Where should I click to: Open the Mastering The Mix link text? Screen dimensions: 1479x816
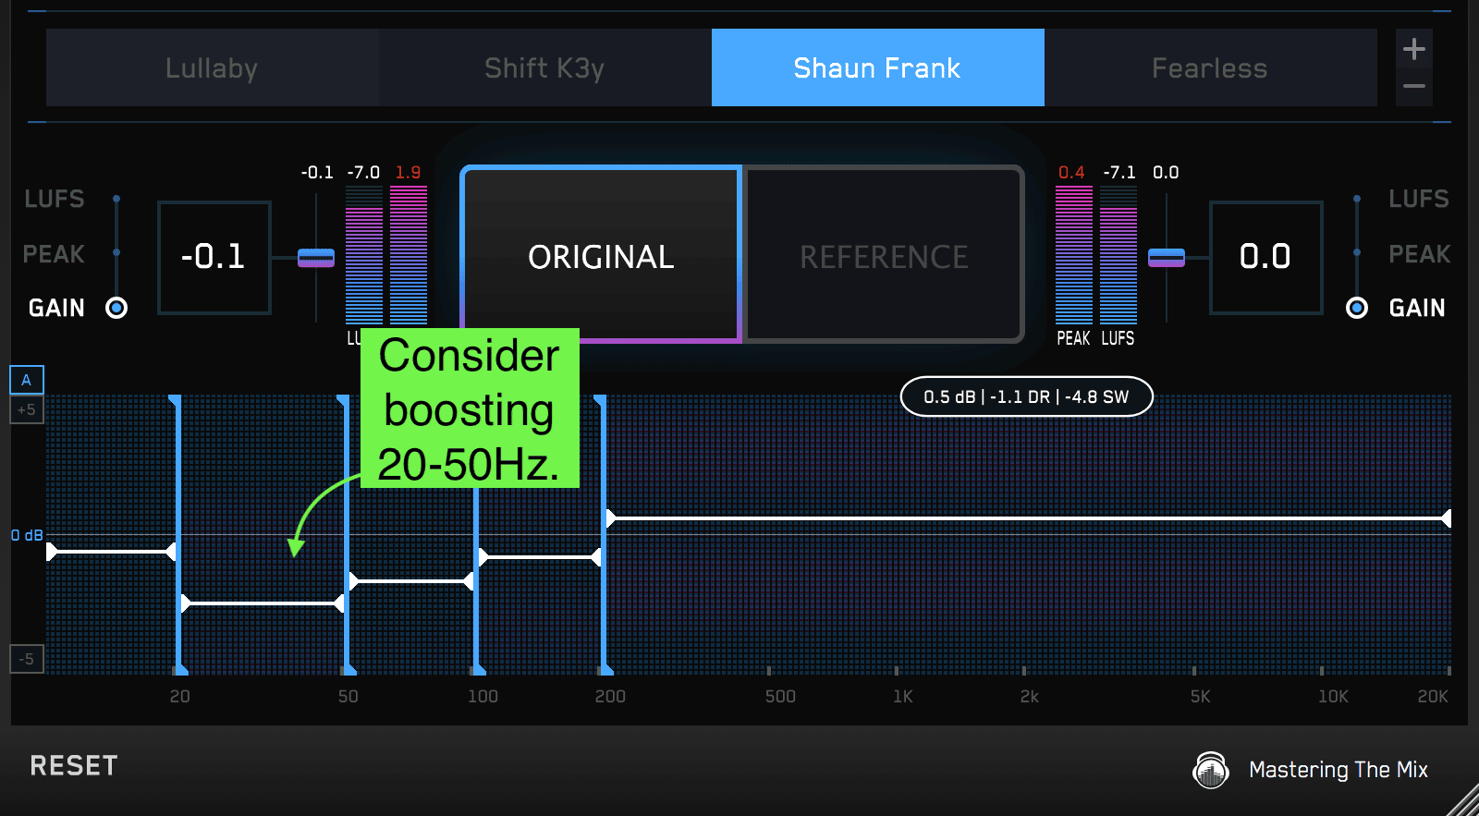tap(1338, 770)
